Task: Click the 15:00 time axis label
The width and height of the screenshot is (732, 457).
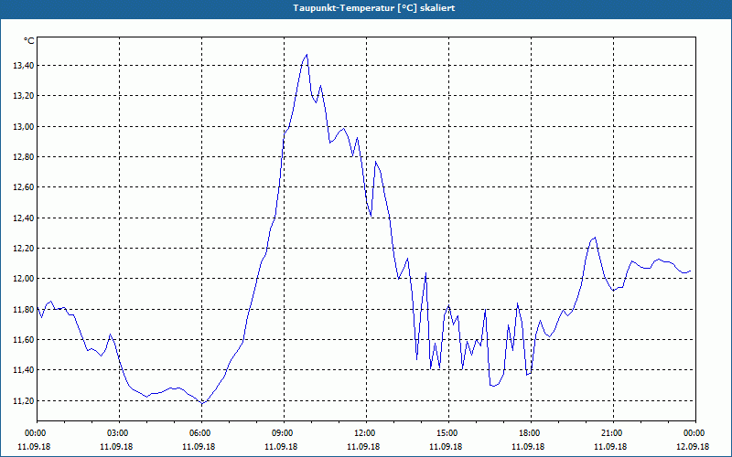Action: (448, 433)
